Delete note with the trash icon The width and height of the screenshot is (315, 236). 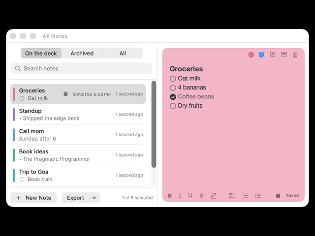pos(295,55)
